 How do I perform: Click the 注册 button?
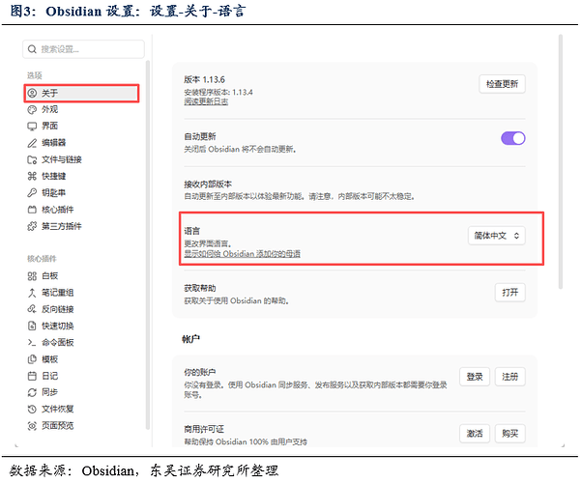point(510,377)
